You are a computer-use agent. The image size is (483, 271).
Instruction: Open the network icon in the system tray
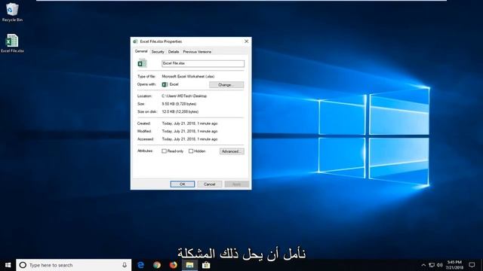432,265
